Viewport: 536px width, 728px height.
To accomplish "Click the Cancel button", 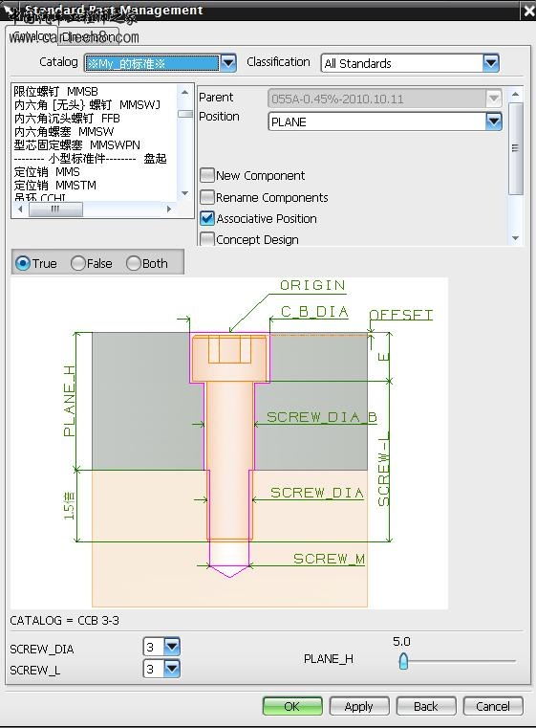I will (493, 706).
